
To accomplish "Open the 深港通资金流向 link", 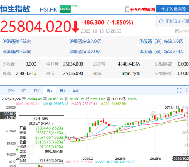I will tap(17, 52).
